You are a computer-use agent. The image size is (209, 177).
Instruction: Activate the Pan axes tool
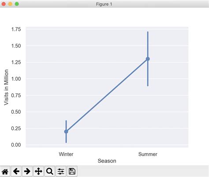38,171
